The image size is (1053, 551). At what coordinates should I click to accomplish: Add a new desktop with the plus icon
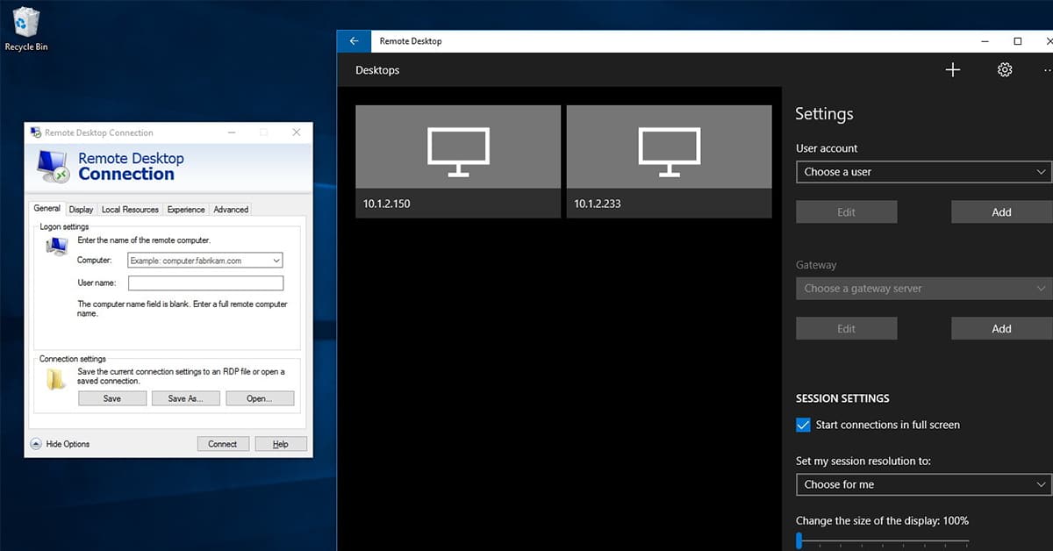[x=953, y=70]
